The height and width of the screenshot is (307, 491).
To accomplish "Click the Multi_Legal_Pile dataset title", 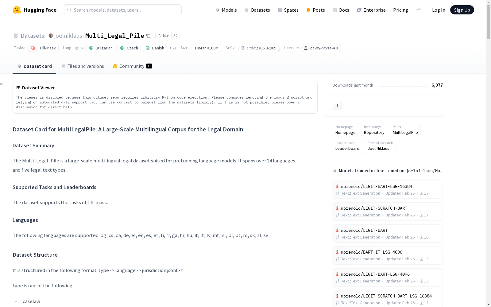I will point(114,36).
